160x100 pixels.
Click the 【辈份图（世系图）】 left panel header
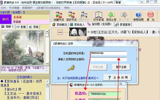(x=12, y=12)
